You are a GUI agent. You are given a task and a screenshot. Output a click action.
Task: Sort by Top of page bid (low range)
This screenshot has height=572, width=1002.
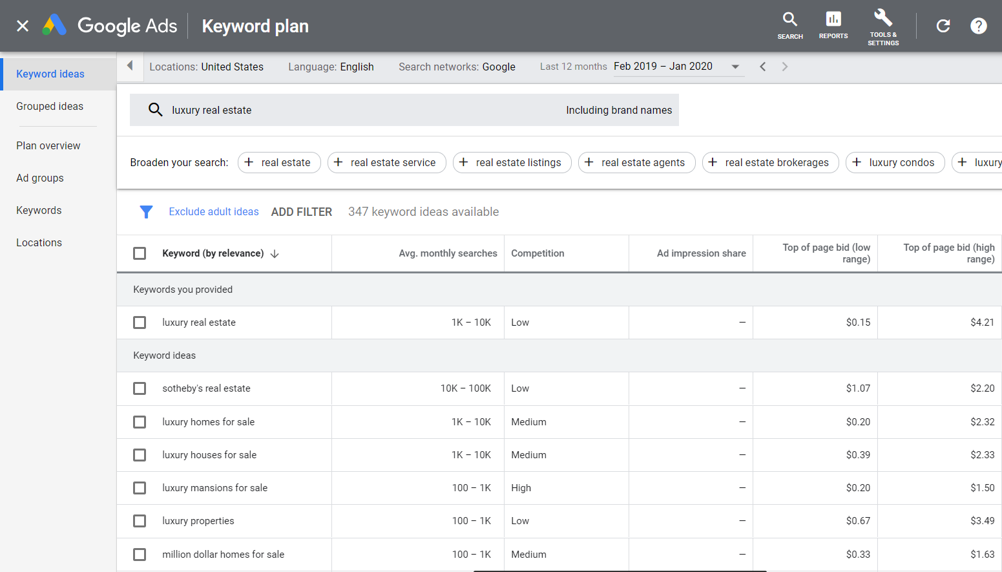tap(826, 253)
